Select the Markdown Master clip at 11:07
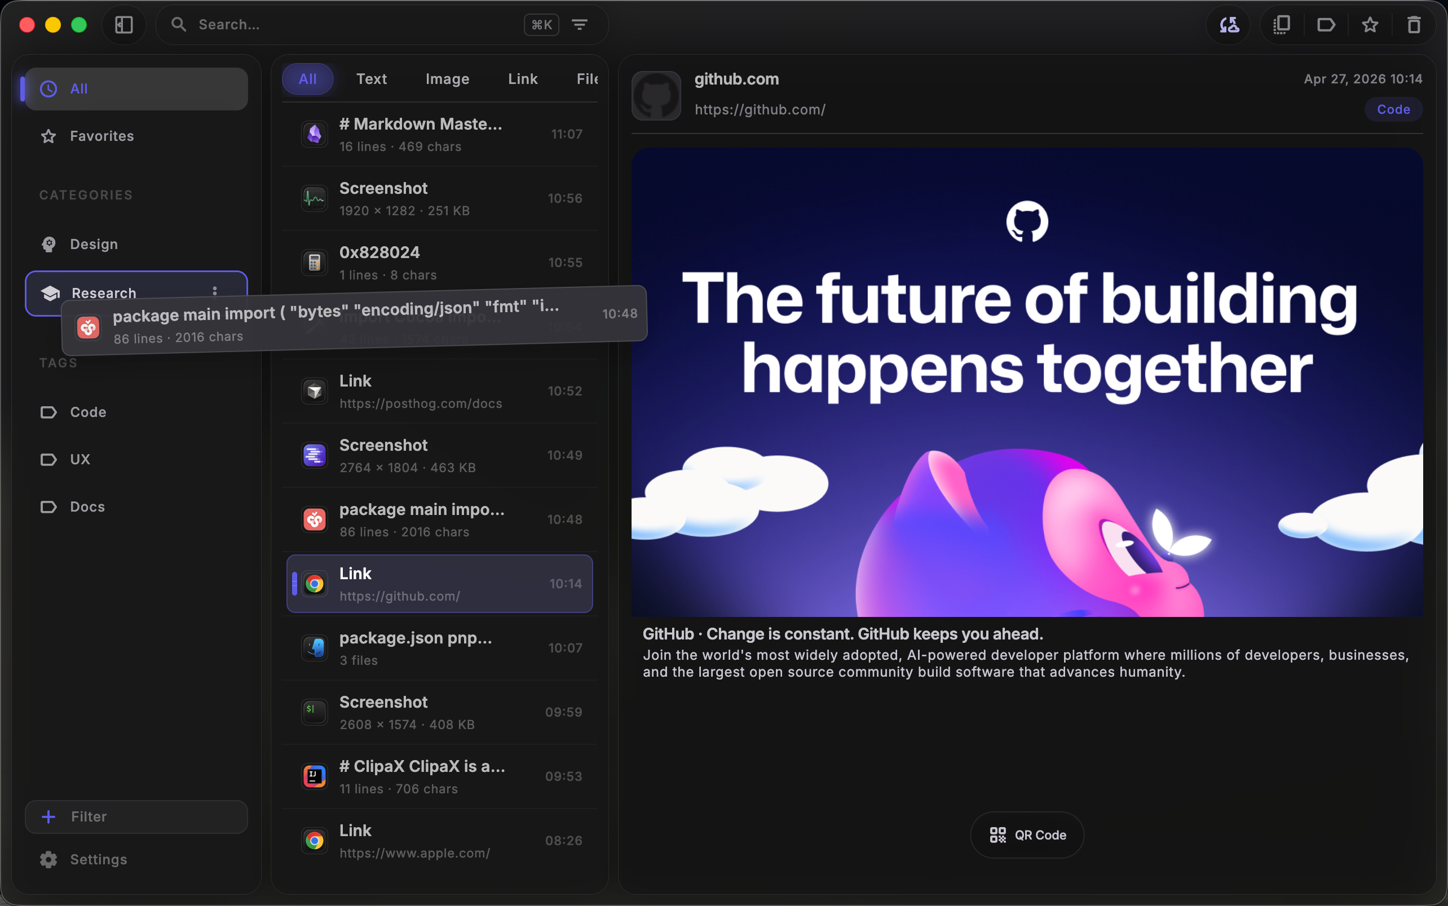This screenshot has height=906, width=1448. coord(440,134)
